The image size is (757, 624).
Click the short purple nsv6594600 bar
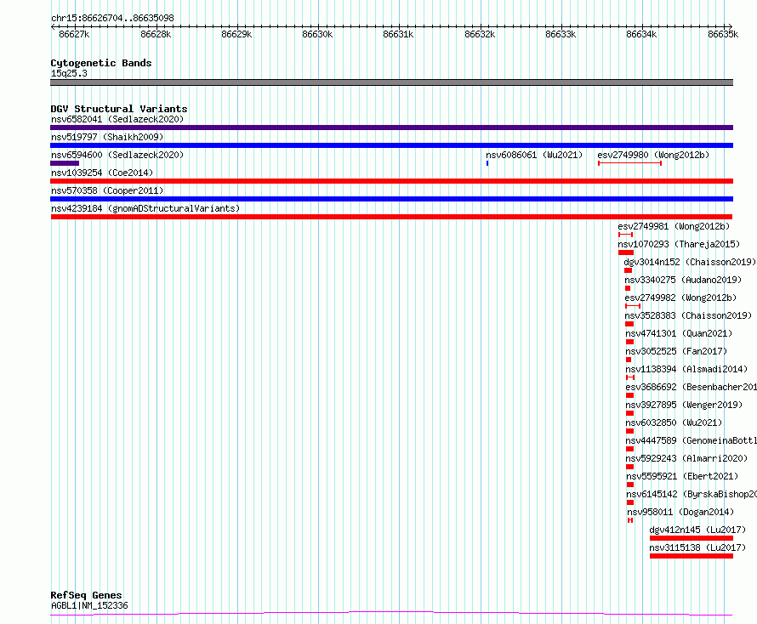tap(65, 163)
